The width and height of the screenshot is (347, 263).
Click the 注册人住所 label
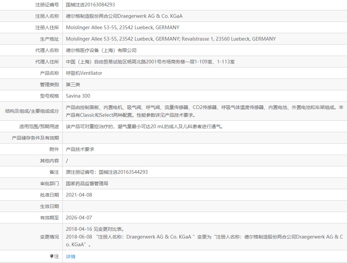point(47,28)
